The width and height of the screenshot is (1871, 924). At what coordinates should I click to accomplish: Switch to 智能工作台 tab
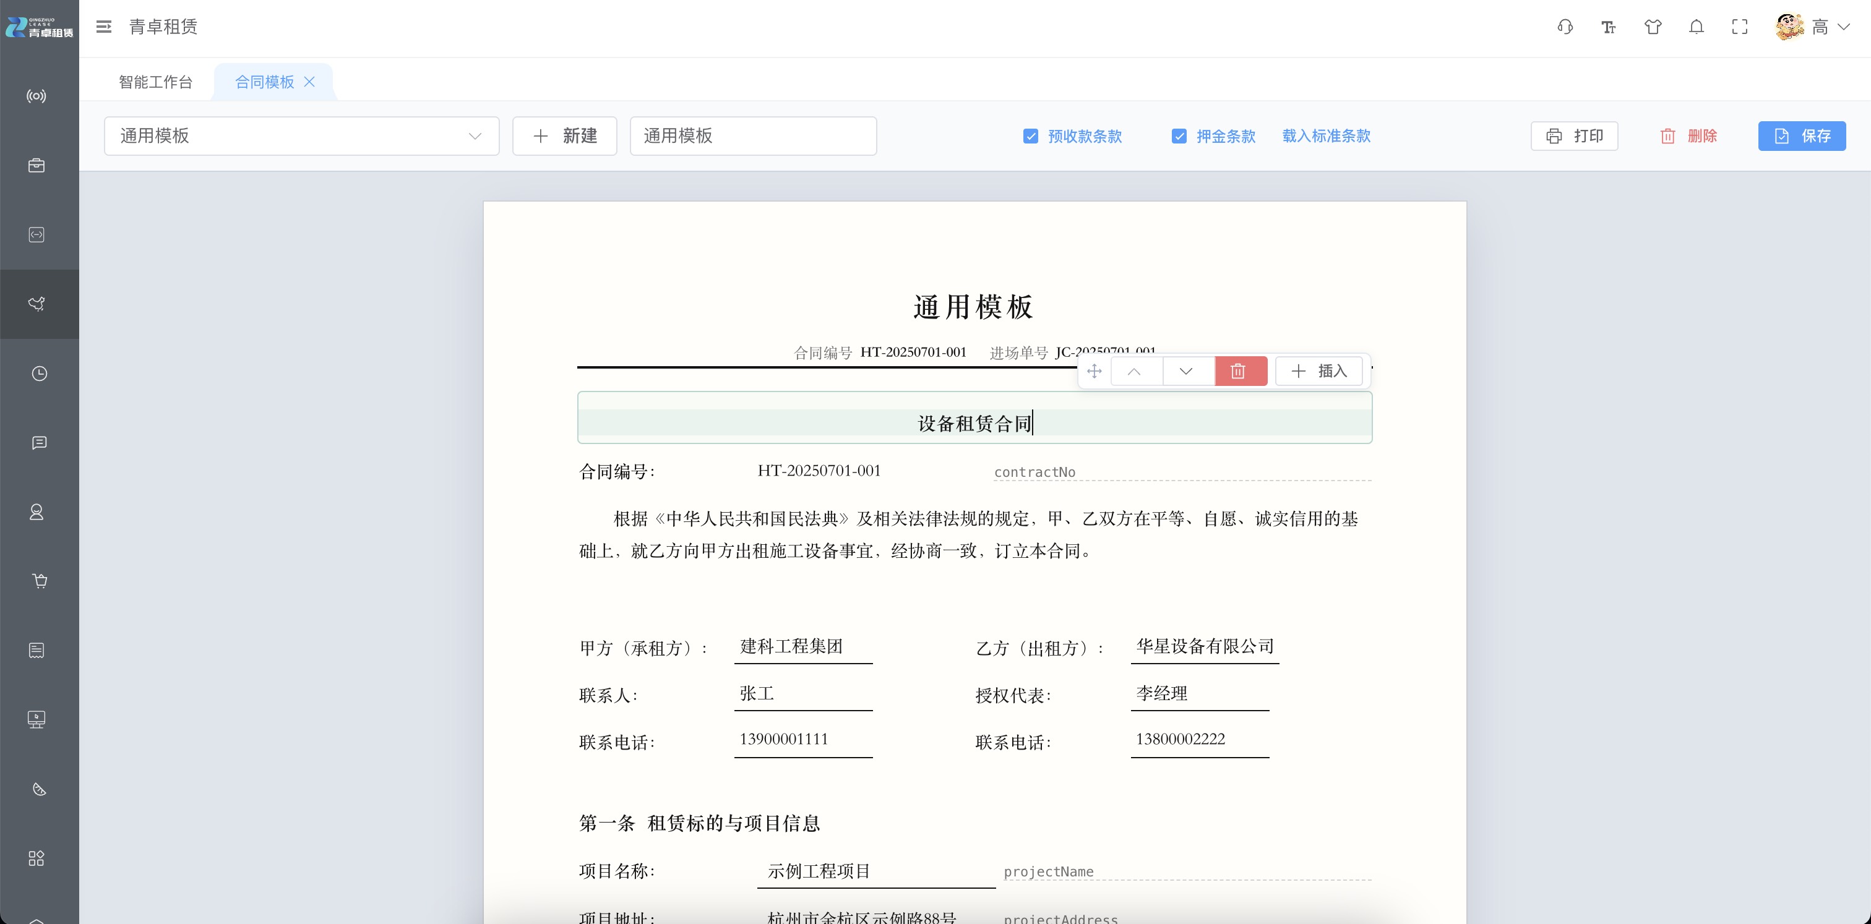155,81
